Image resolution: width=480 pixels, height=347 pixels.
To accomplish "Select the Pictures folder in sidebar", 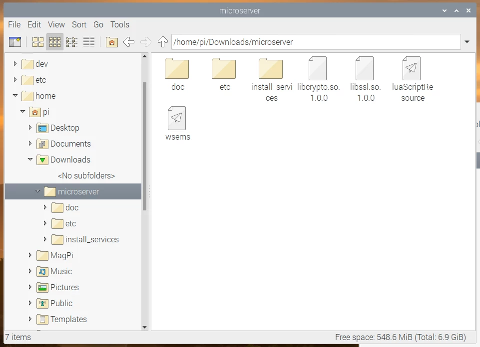I will pos(65,287).
